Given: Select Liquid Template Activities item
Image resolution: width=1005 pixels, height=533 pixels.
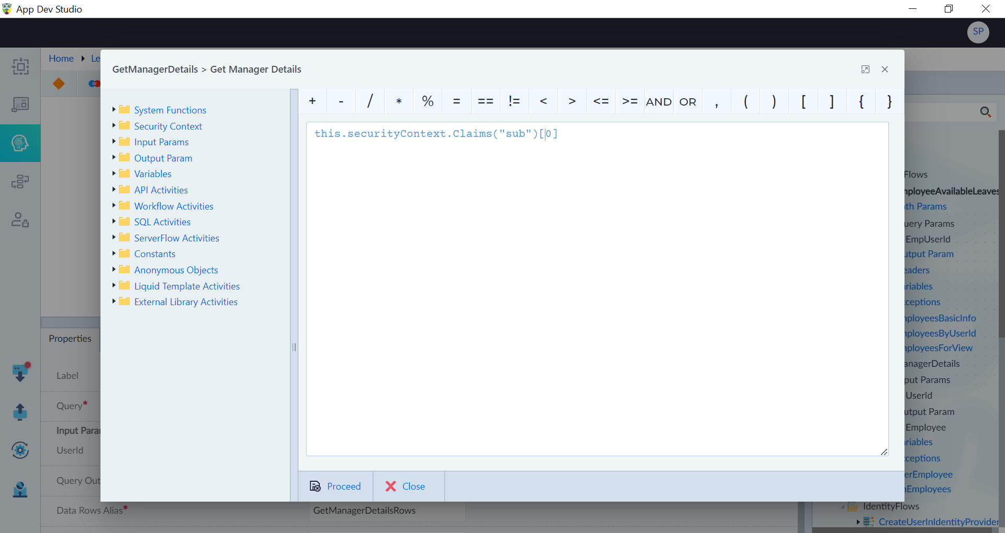Looking at the screenshot, I should tap(187, 286).
